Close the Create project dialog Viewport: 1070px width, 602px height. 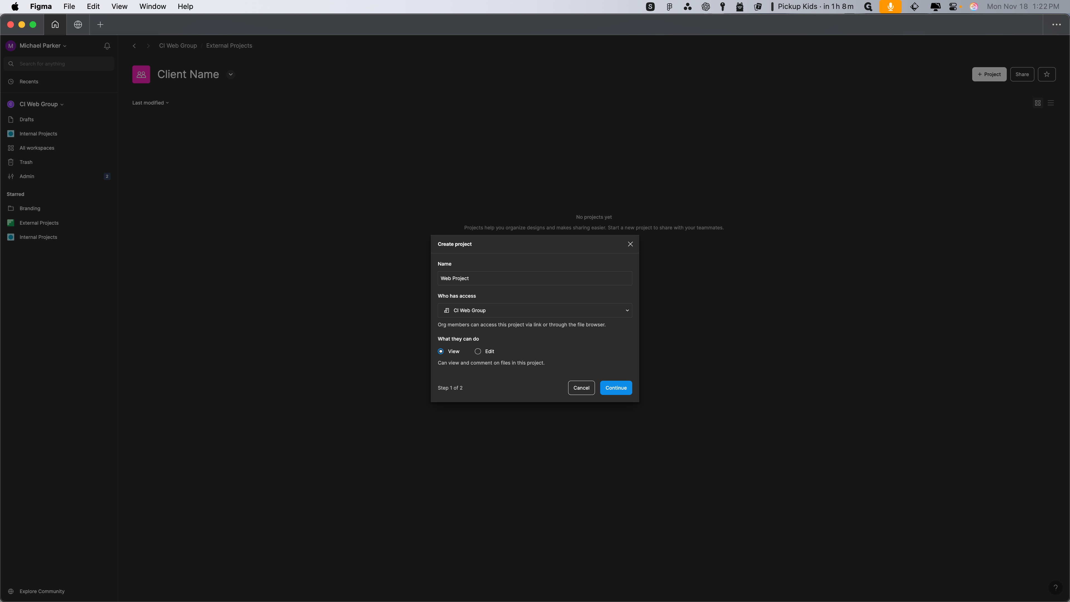tap(630, 244)
